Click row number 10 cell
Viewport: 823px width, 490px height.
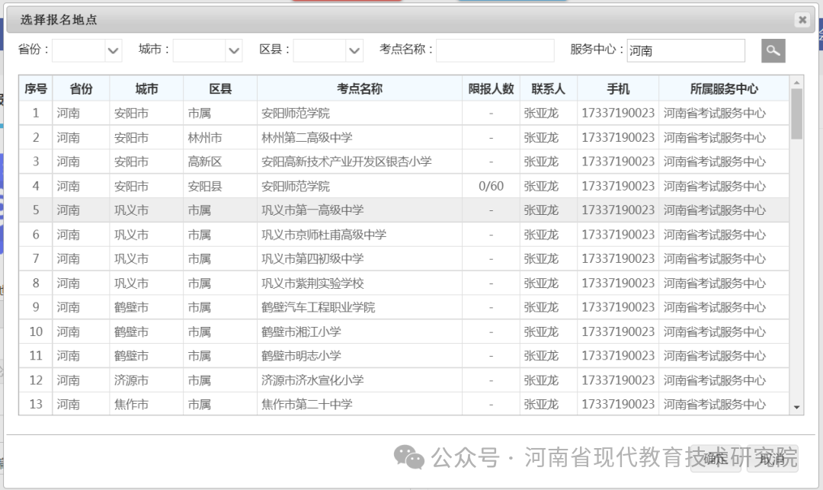coord(36,331)
